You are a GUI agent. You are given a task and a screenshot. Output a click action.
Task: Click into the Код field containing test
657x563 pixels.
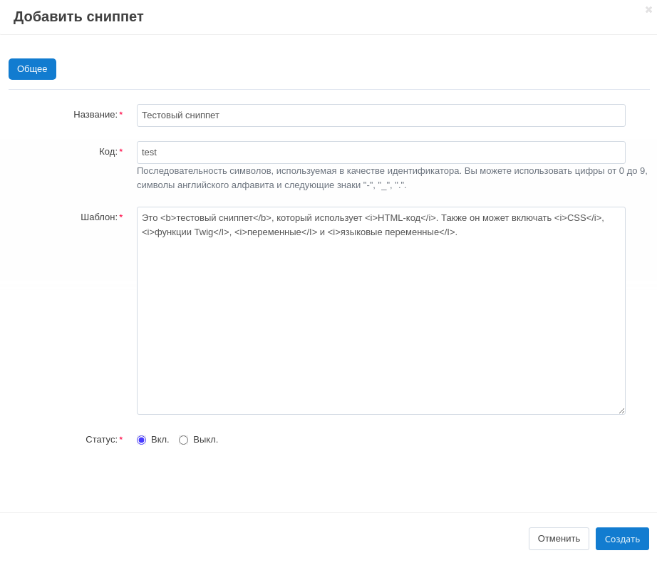click(381, 153)
